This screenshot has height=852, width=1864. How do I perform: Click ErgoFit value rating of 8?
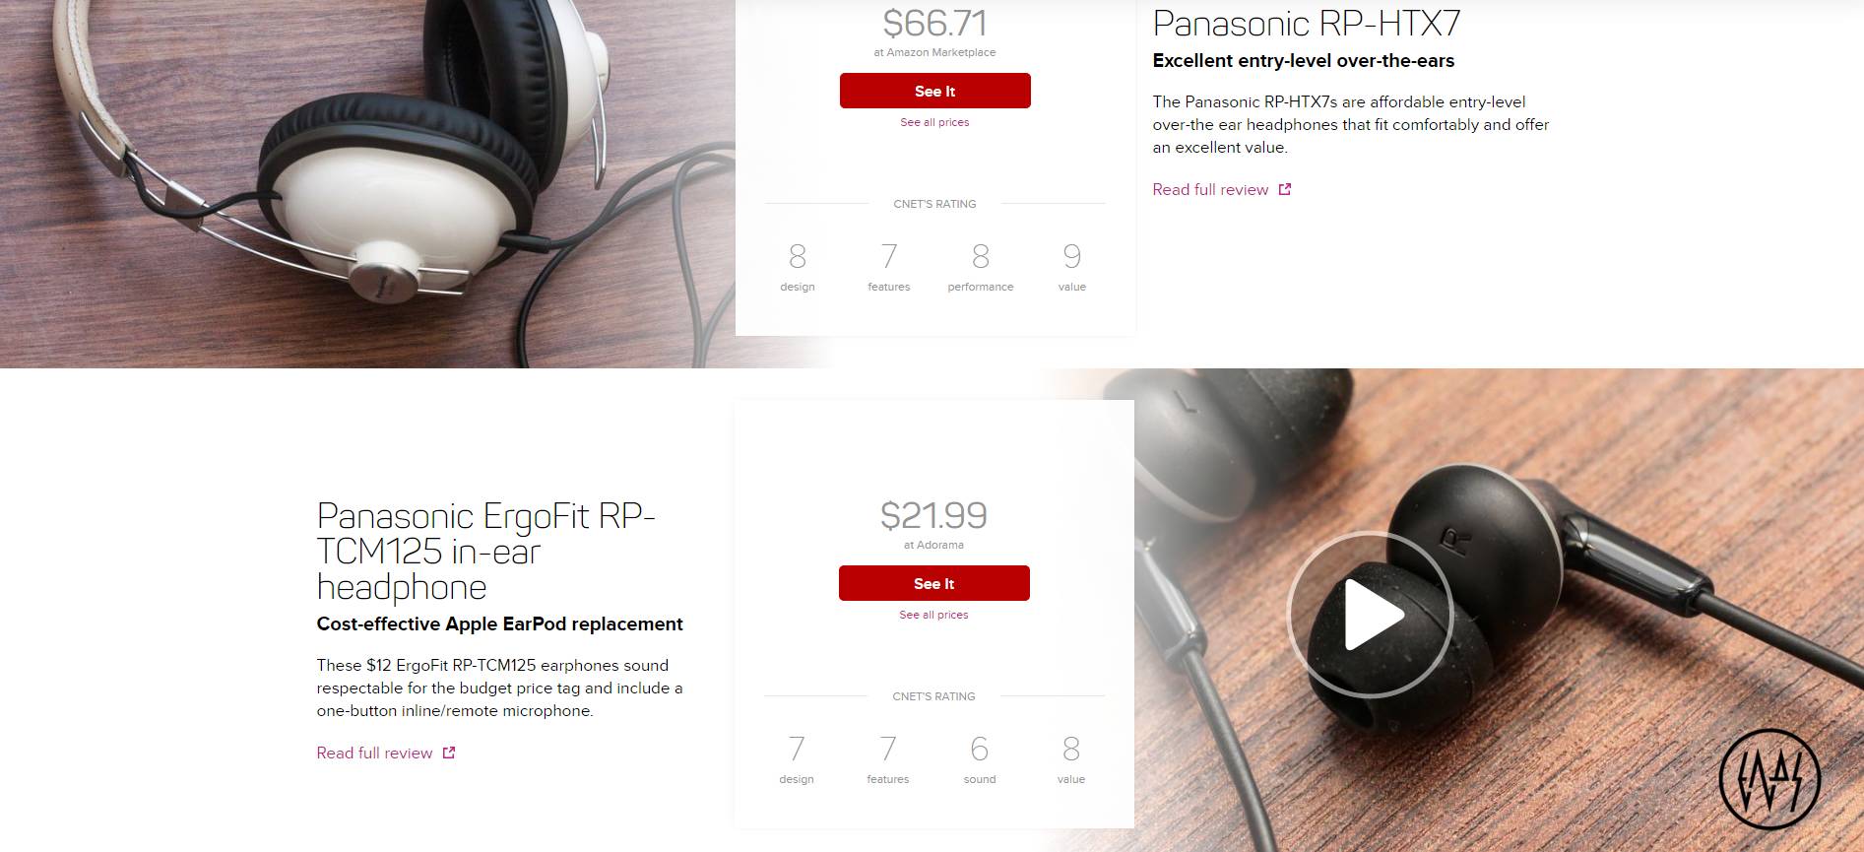tap(1071, 750)
